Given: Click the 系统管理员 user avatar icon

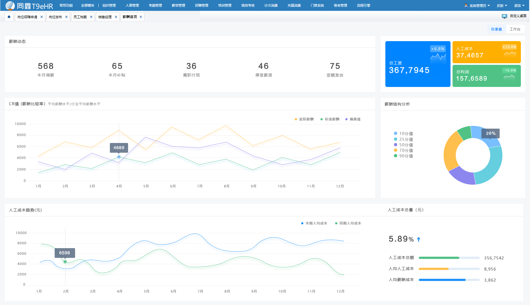Looking at the screenshot, I should [466, 6].
